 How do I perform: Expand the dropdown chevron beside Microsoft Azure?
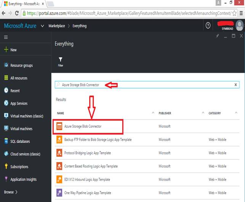tap(42, 26)
